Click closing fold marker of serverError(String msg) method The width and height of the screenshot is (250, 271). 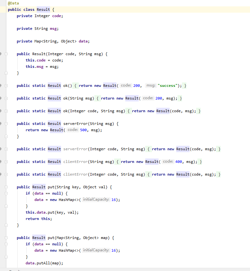tap(6, 137)
